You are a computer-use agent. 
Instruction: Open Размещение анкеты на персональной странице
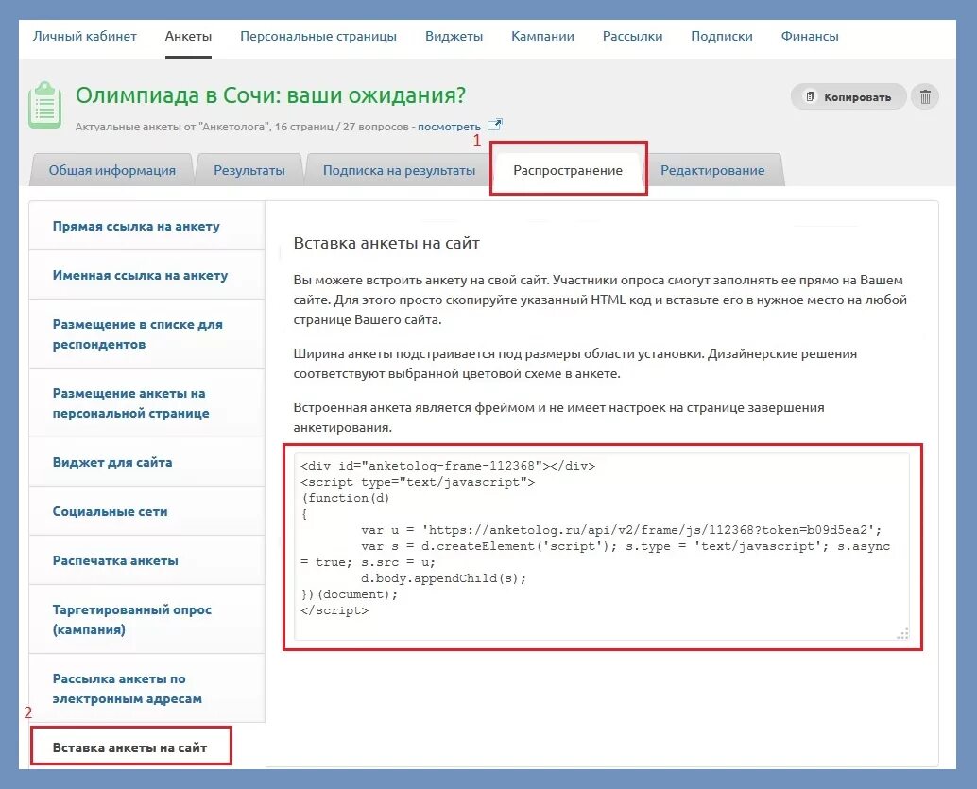(x=147, y=403)
